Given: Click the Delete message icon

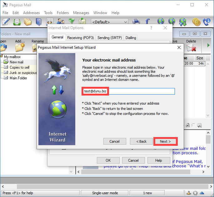Looking at the screenshot, I should click(x=191, y=48).
